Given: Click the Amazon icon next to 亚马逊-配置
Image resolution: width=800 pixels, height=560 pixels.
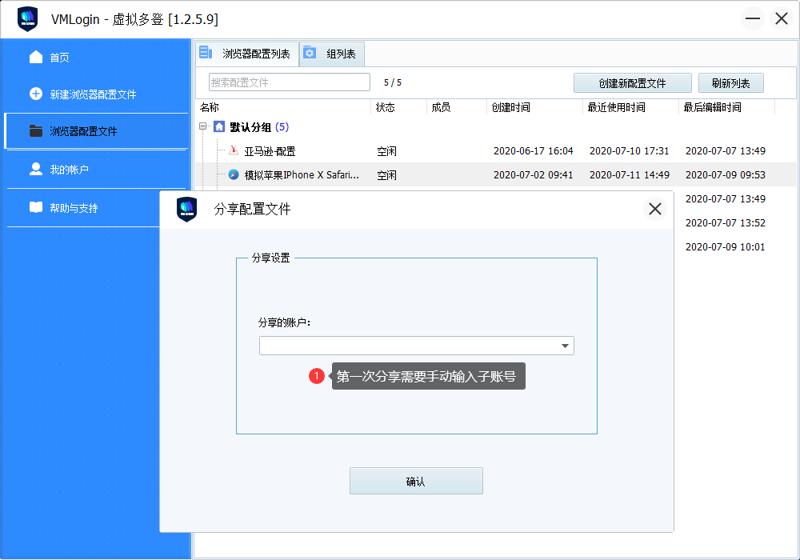Looking at the screenshot, I should [x=234, y=150].
